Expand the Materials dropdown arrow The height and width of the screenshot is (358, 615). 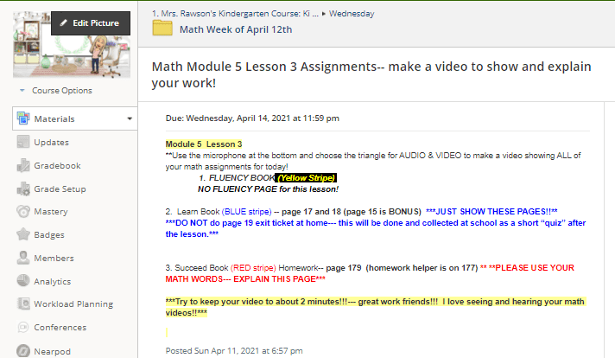point(130,118)
